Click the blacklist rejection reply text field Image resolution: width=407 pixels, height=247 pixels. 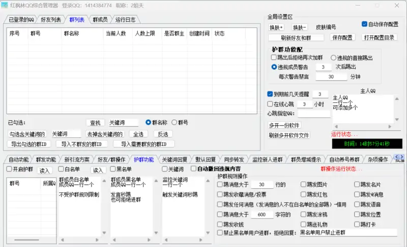347,233
